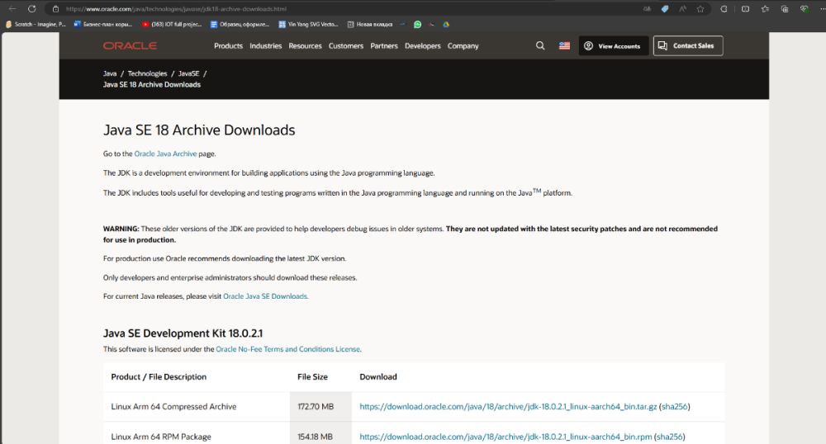This screenshot has height=444, width=826.
Task: Open the Read aloud icon in address bar
Action: point(682,8)
